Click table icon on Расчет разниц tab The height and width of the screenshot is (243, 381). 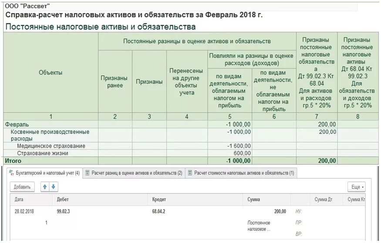point(88,173)
